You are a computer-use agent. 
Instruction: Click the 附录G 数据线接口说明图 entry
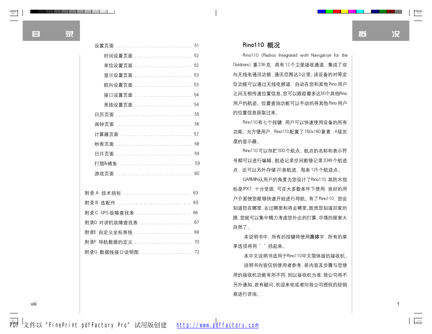click(142, 252)
